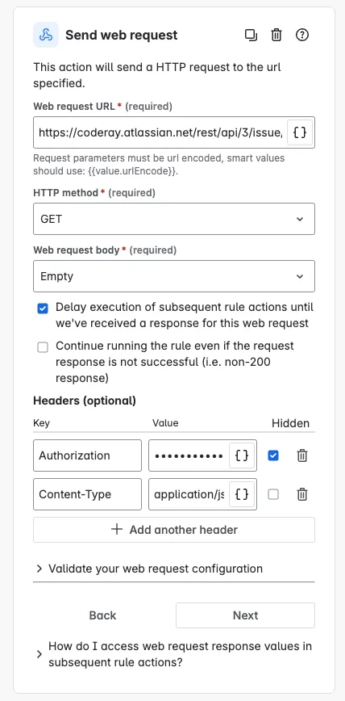Viewport: 345px width, 701px height.
Task: Insert smart value into Web request URL
Action: (300, 132)
